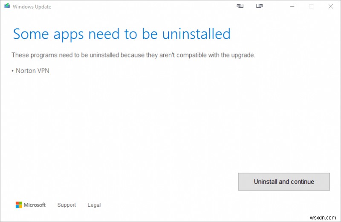
Task: Click the left-pointing screen icon in title bar
Action: 240,6
